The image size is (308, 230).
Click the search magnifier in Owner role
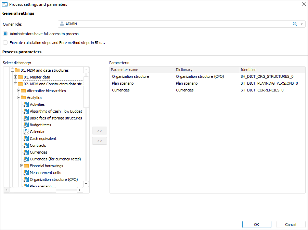tap(295, 24)
